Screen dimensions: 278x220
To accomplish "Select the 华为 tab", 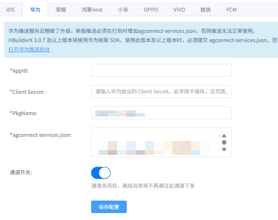I will pos(35,10).
